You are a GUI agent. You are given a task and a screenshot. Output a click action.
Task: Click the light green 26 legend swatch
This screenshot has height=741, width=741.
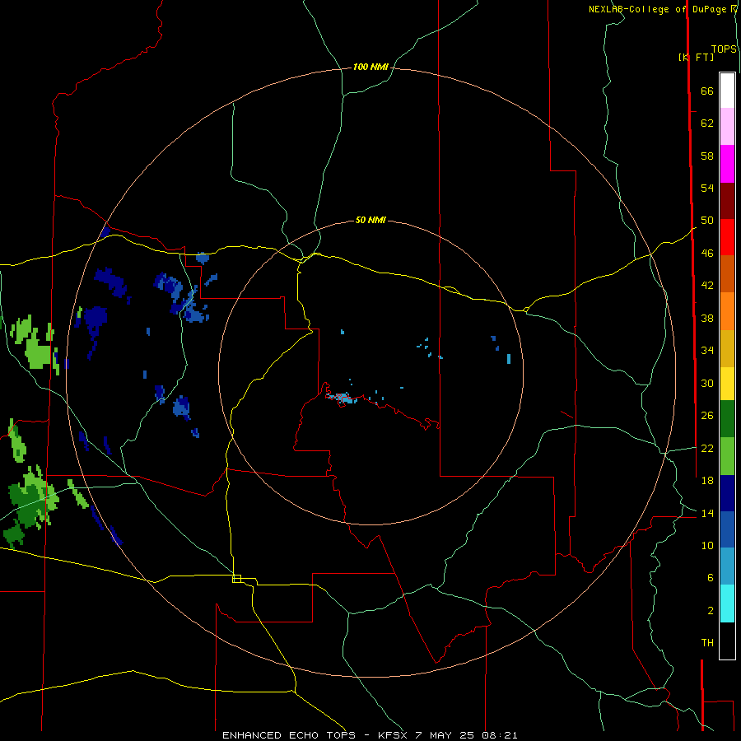727,456
